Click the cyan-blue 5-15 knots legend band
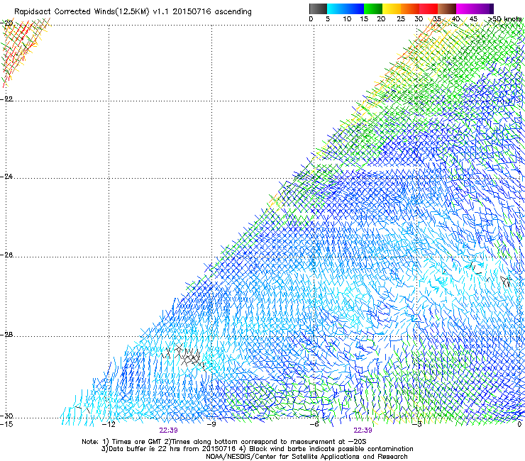This screenshot has height=461, width=525. point(346,9)
